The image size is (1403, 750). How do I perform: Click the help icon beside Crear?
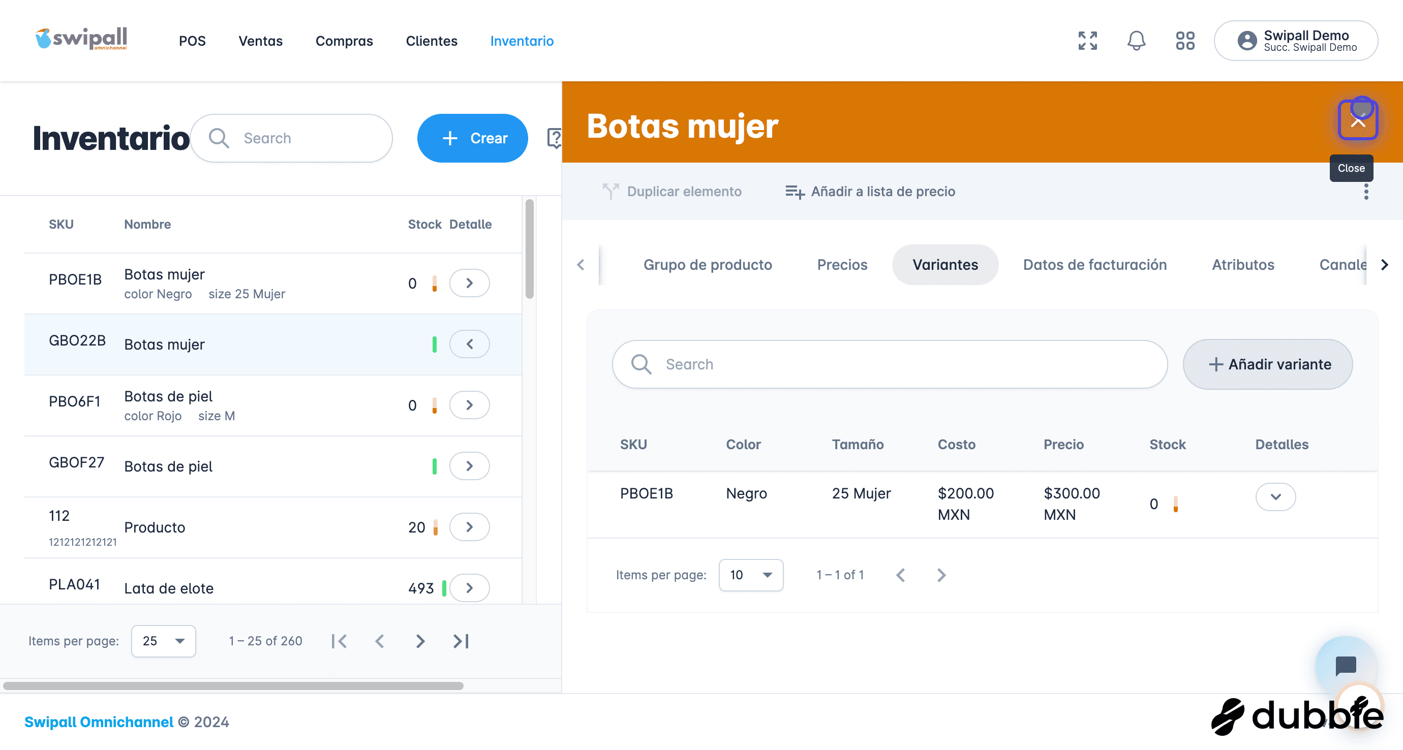554,138
